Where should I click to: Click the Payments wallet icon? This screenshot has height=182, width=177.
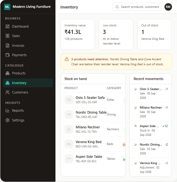coord(8,55)
